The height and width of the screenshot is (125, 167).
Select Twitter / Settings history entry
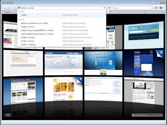(x=62, y=44)
